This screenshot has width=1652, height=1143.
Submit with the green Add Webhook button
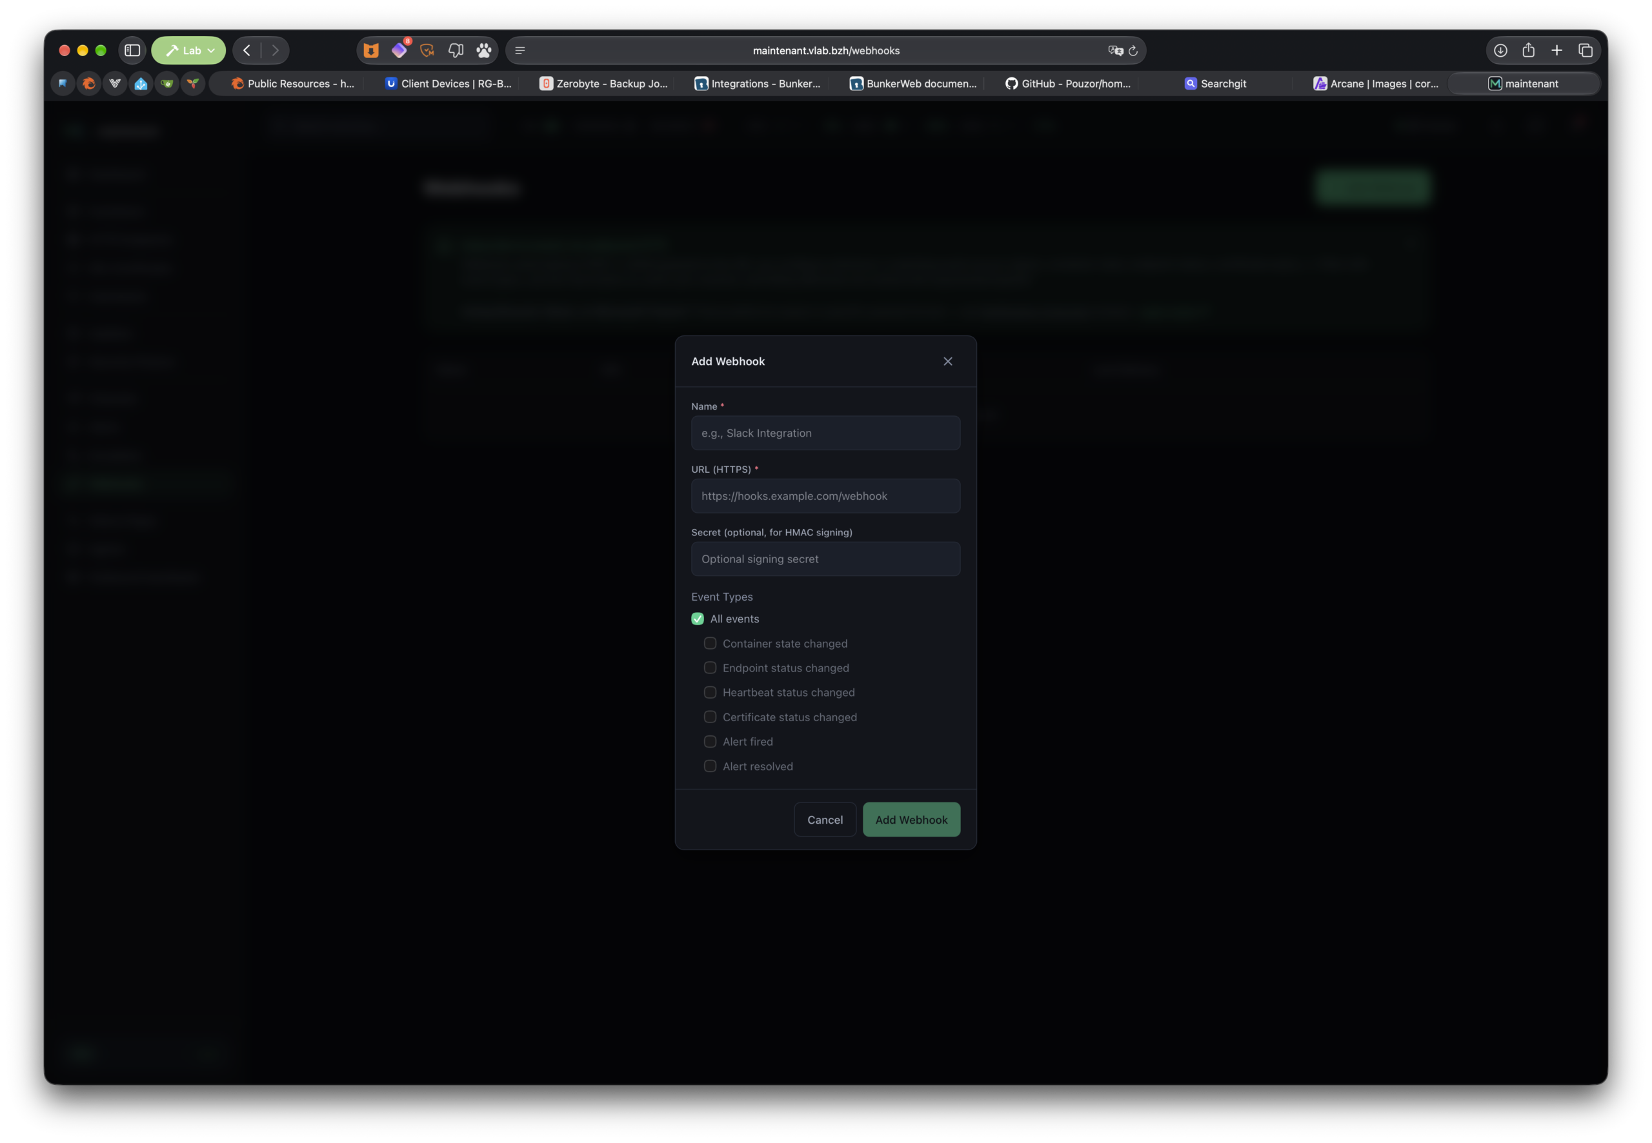click(x=911, y=819)
